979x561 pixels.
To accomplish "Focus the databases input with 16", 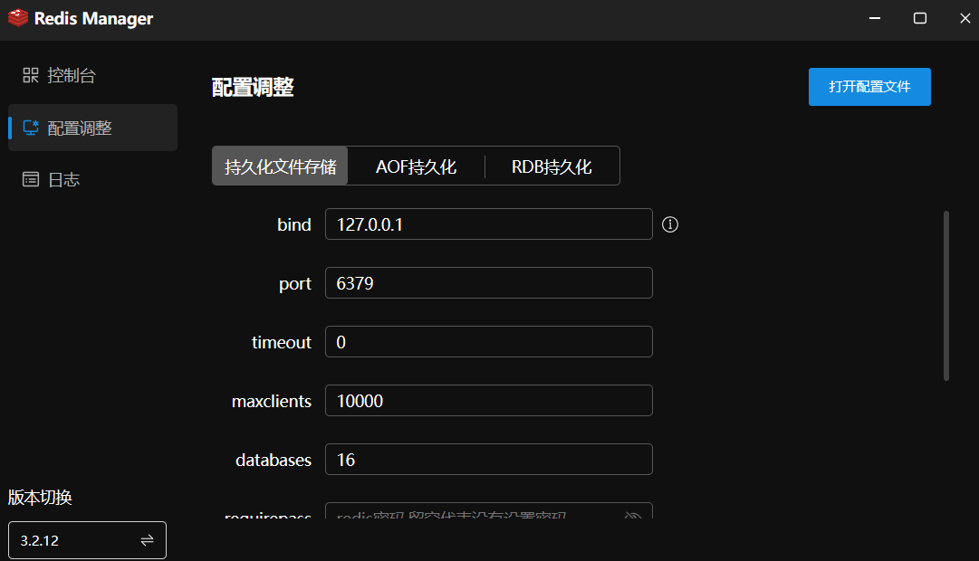I will [x=489, y=460].
